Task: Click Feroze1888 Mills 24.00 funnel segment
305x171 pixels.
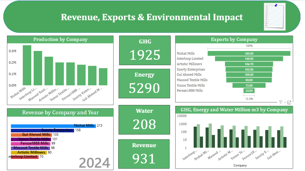Action: click(x=249, y=90)
